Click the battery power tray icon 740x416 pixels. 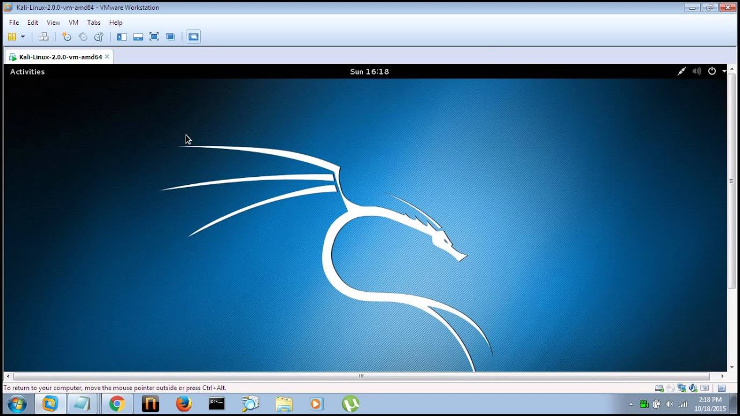click(657, 404)
